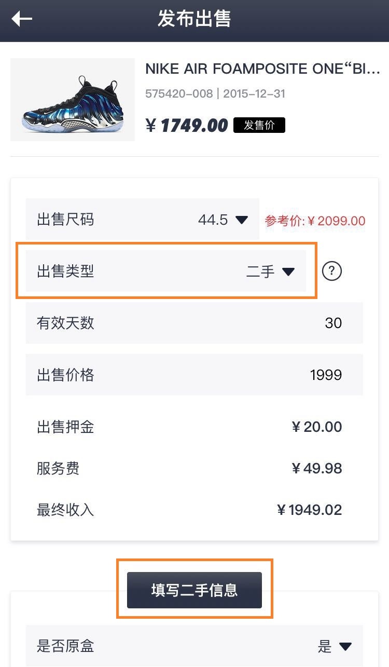Tap the NIKE AIR FOAMPOSITE ONE title
Viewport: 389px width, 667px height.
point(262,69)
